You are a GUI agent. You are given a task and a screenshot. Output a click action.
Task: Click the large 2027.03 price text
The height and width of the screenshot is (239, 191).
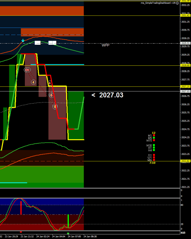coord(111,95)
